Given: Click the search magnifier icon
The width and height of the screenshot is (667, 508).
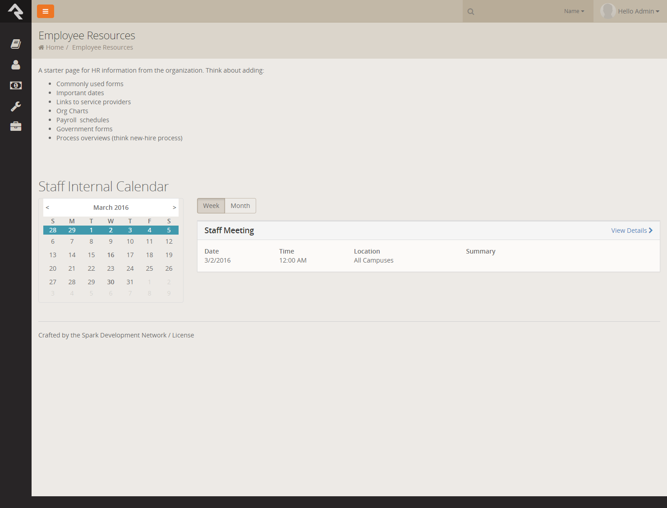Looking at the screenshot, I should (x=471, y=12).
